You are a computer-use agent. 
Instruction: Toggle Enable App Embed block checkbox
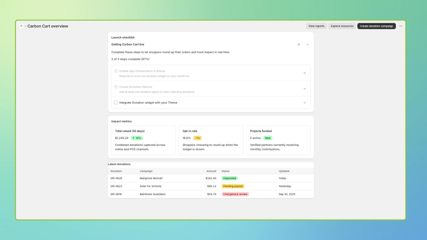(x=116, y=71)
